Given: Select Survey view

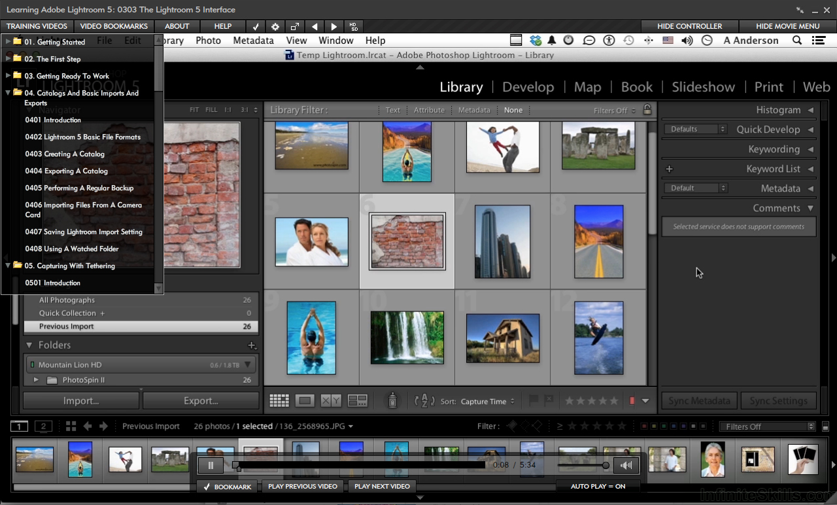Looking at the screenshot, I should 357,400.
